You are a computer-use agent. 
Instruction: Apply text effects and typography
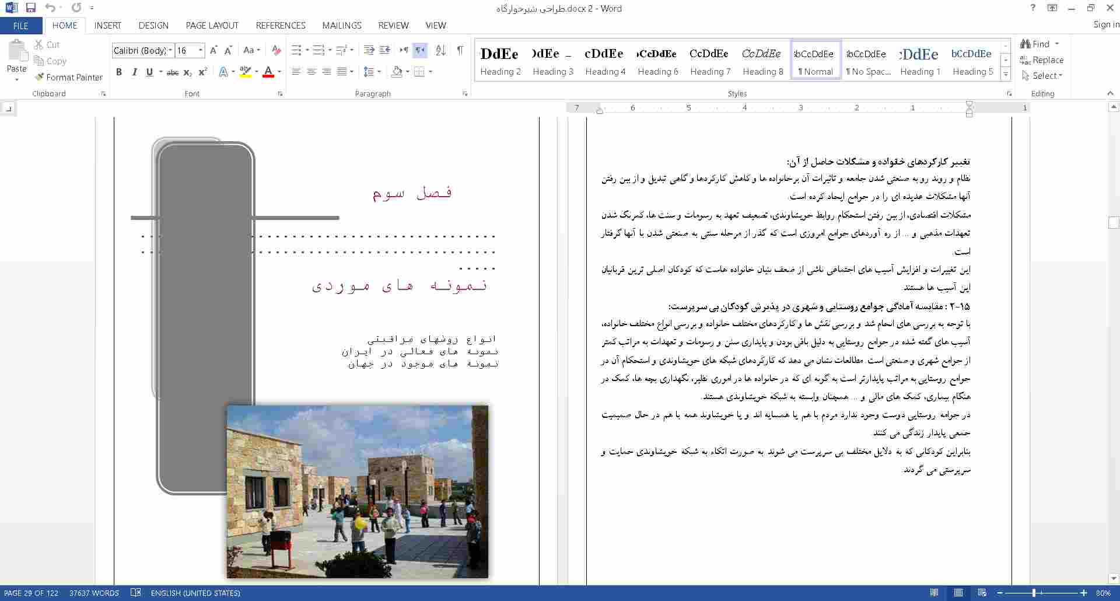pyautogui.click(x=223, y=72)
